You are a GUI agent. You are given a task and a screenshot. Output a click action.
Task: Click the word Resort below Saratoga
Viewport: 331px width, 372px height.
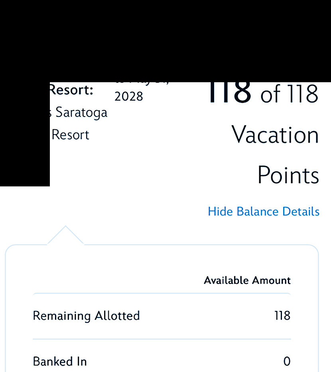tap(71, 135)
